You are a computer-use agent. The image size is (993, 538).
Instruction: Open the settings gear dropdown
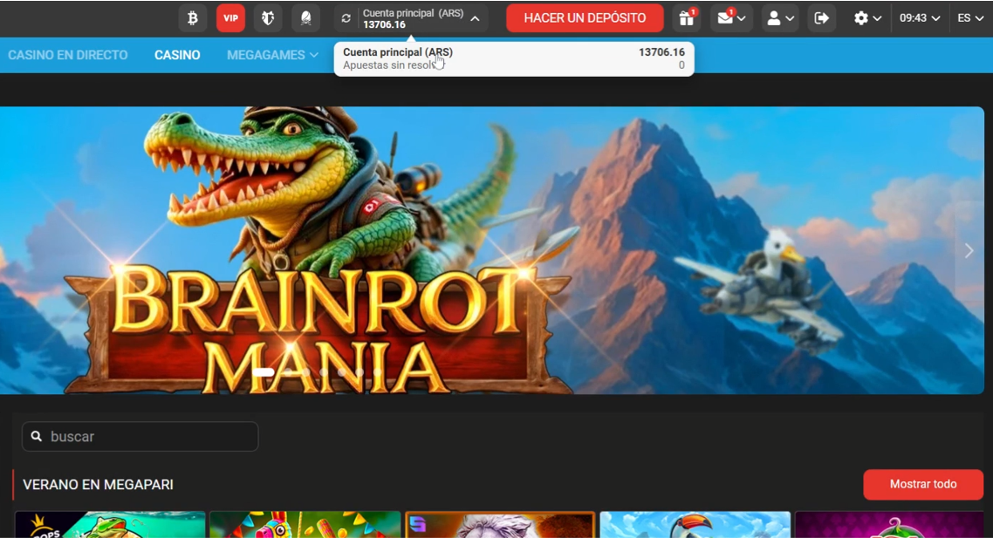(867, 18)
